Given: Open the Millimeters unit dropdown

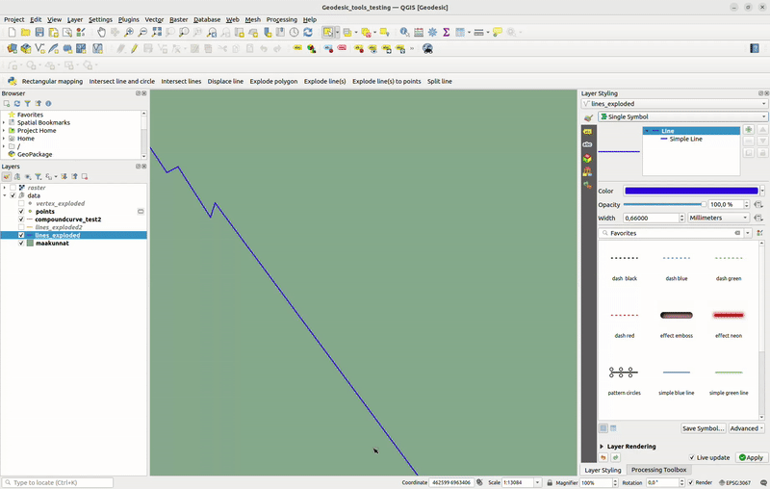Looking at the screenshot, I should click(718, 218).
